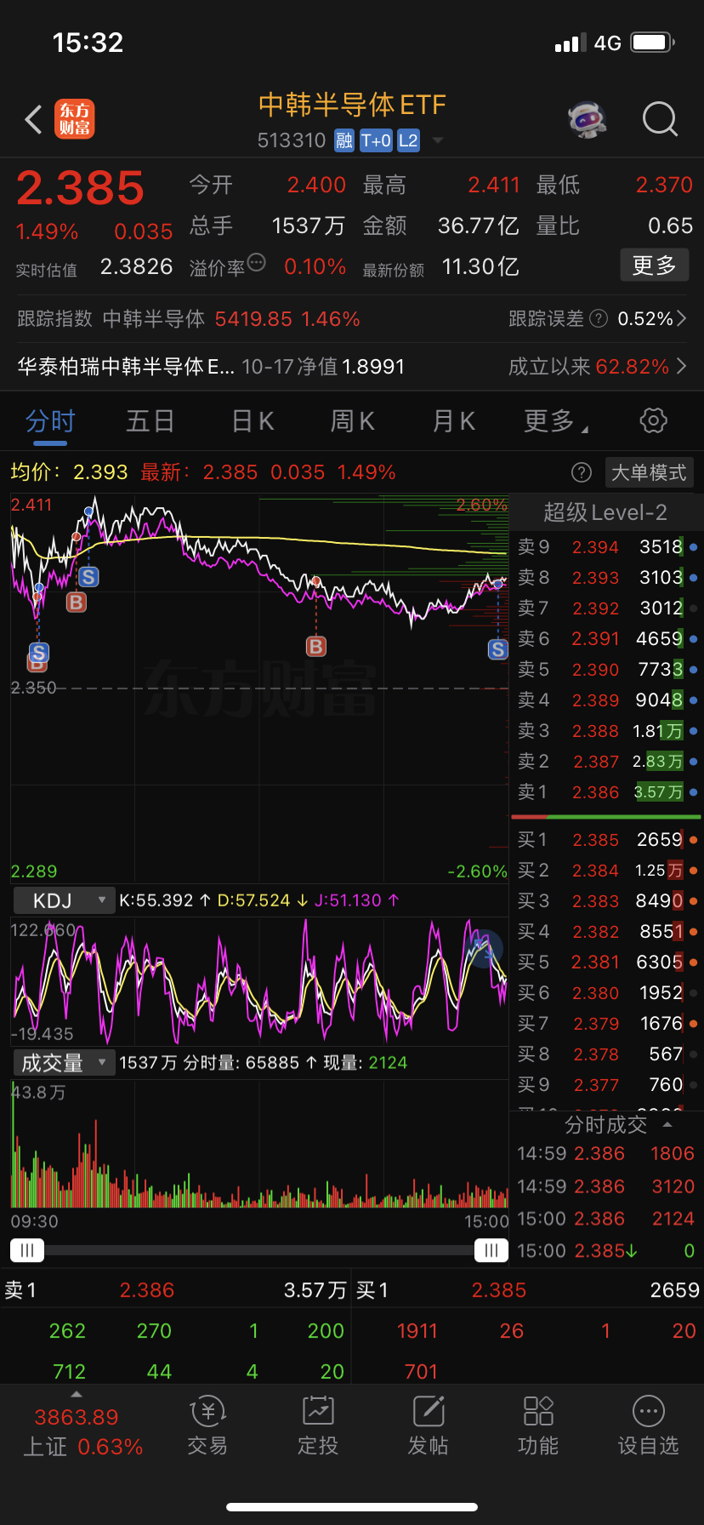Tap the right time range slider handle

pyautogui.click(x=491, y=1250)
